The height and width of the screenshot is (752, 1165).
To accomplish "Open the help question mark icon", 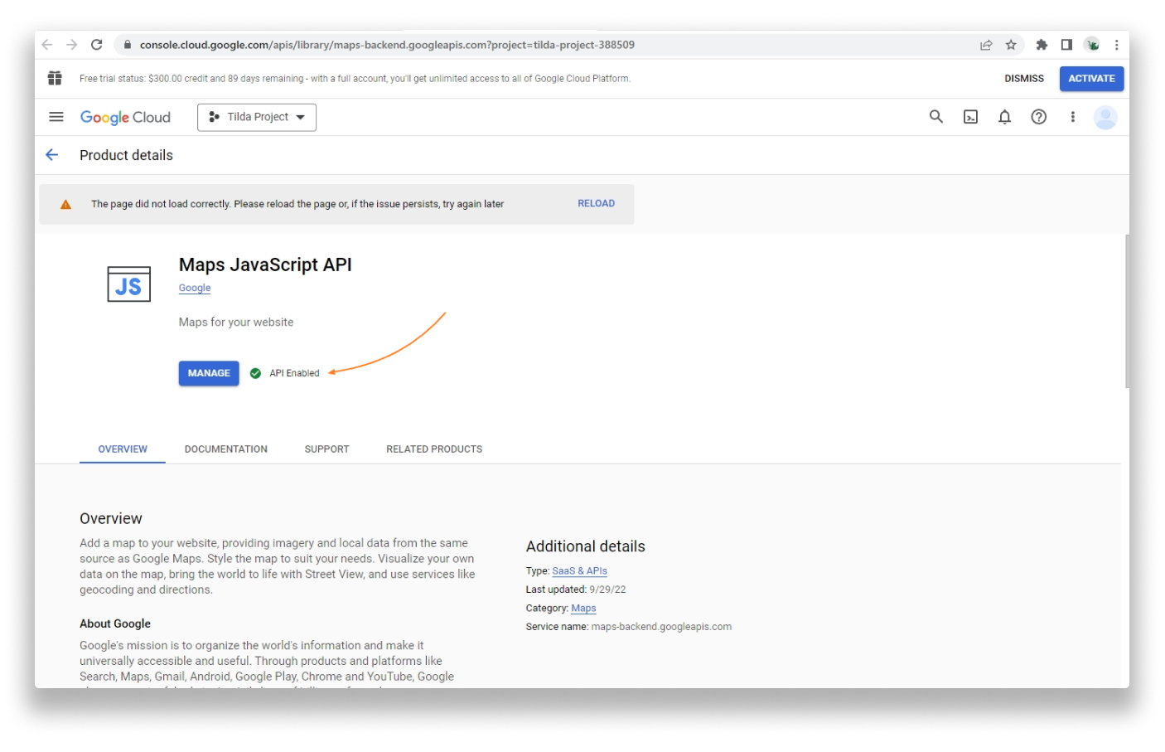I will [x=1038, y=117].
